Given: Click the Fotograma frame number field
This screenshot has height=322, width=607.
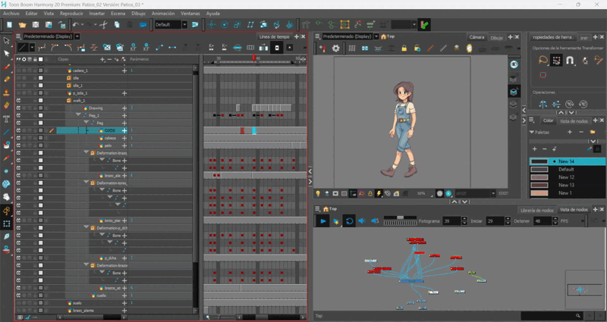Looking at the screenshot, I should click(x=452, y=220).
